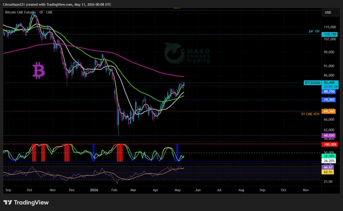This screenshot has height=211, width=343.
Task: Click the 25.00 RSI scale label
Action: (x=328, y=181)
